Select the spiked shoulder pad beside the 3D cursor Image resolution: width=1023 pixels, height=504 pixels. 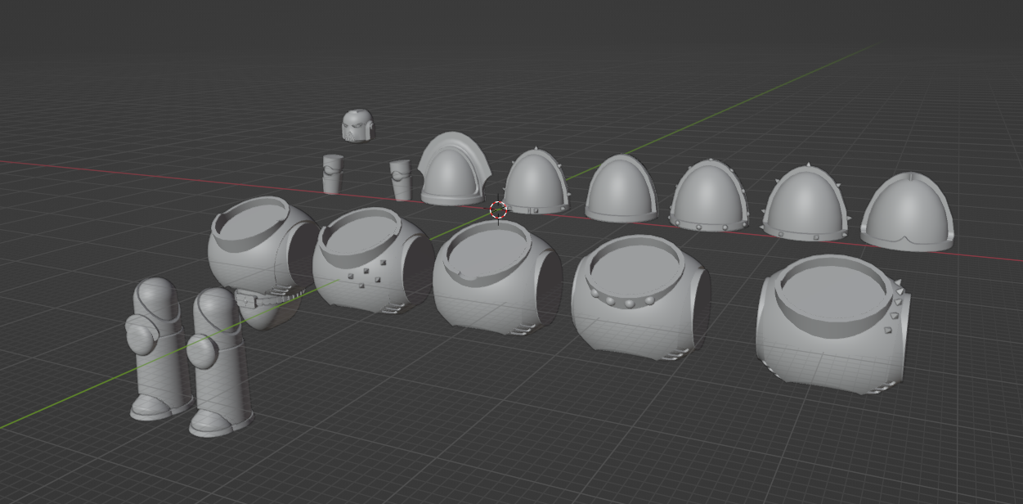point(536,182)
